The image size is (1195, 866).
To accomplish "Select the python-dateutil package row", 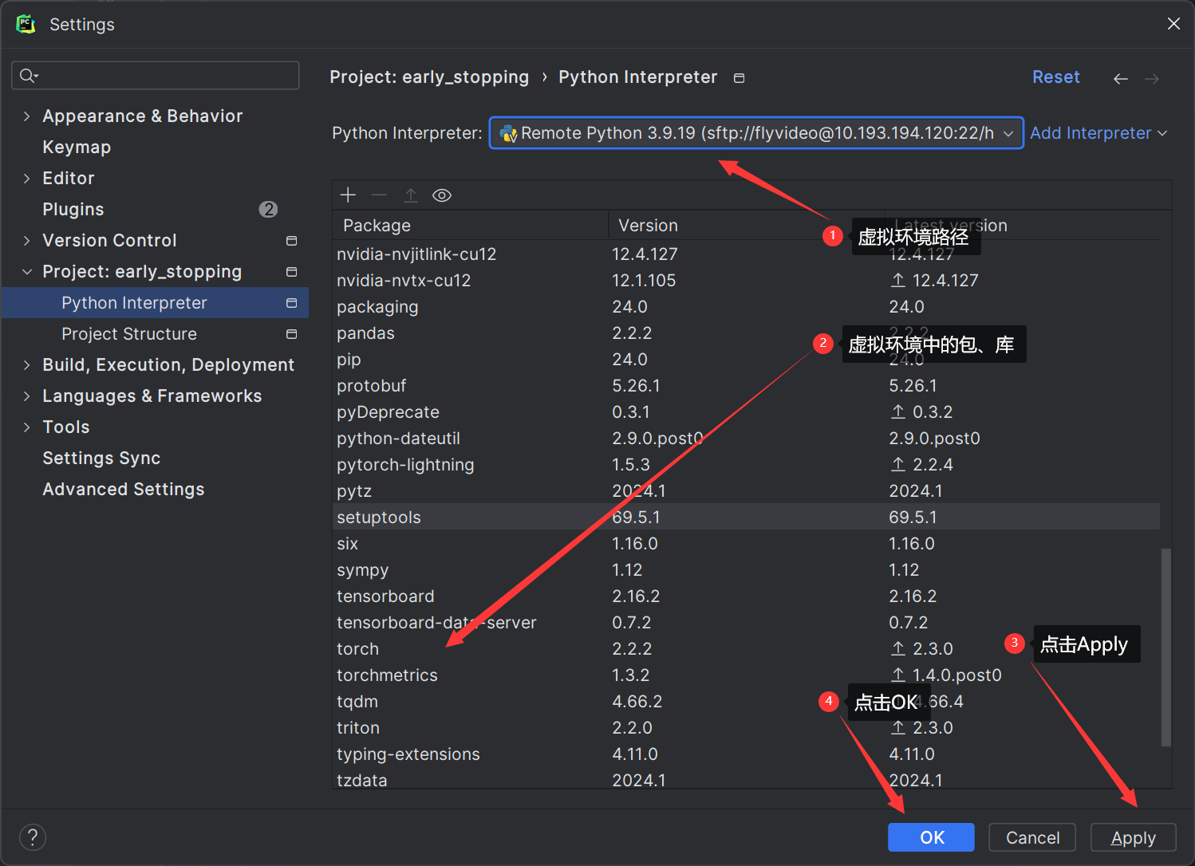I will pos(747,438).
